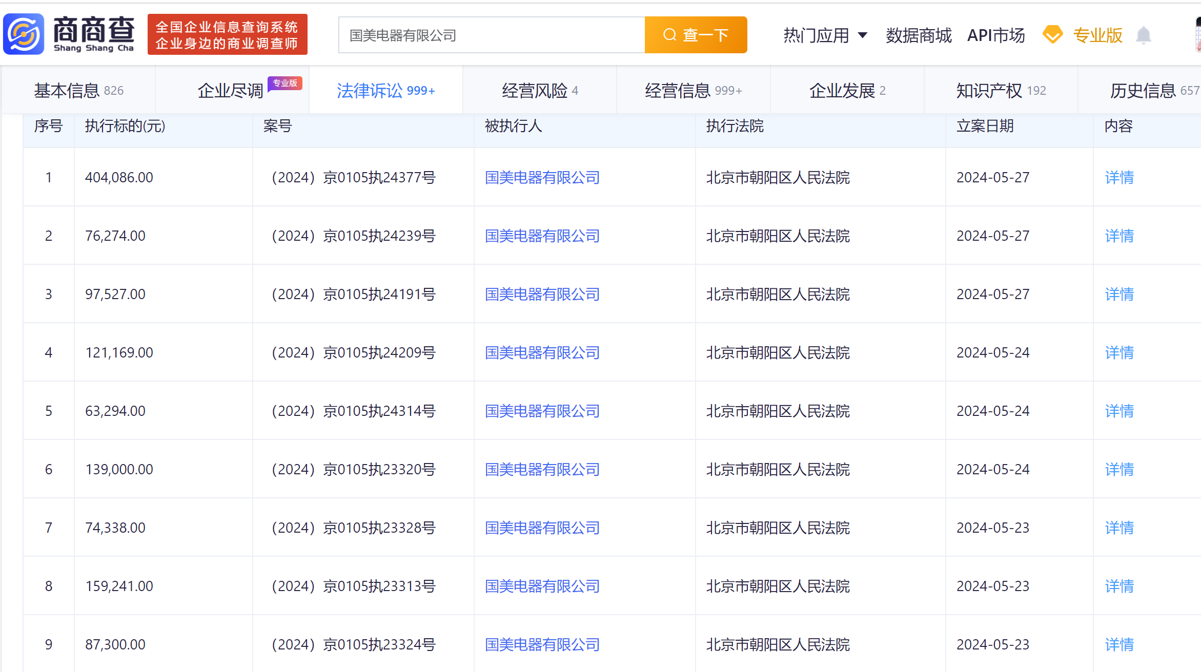Click the yellow crown icon beside 专业版

coord(1052,35)
